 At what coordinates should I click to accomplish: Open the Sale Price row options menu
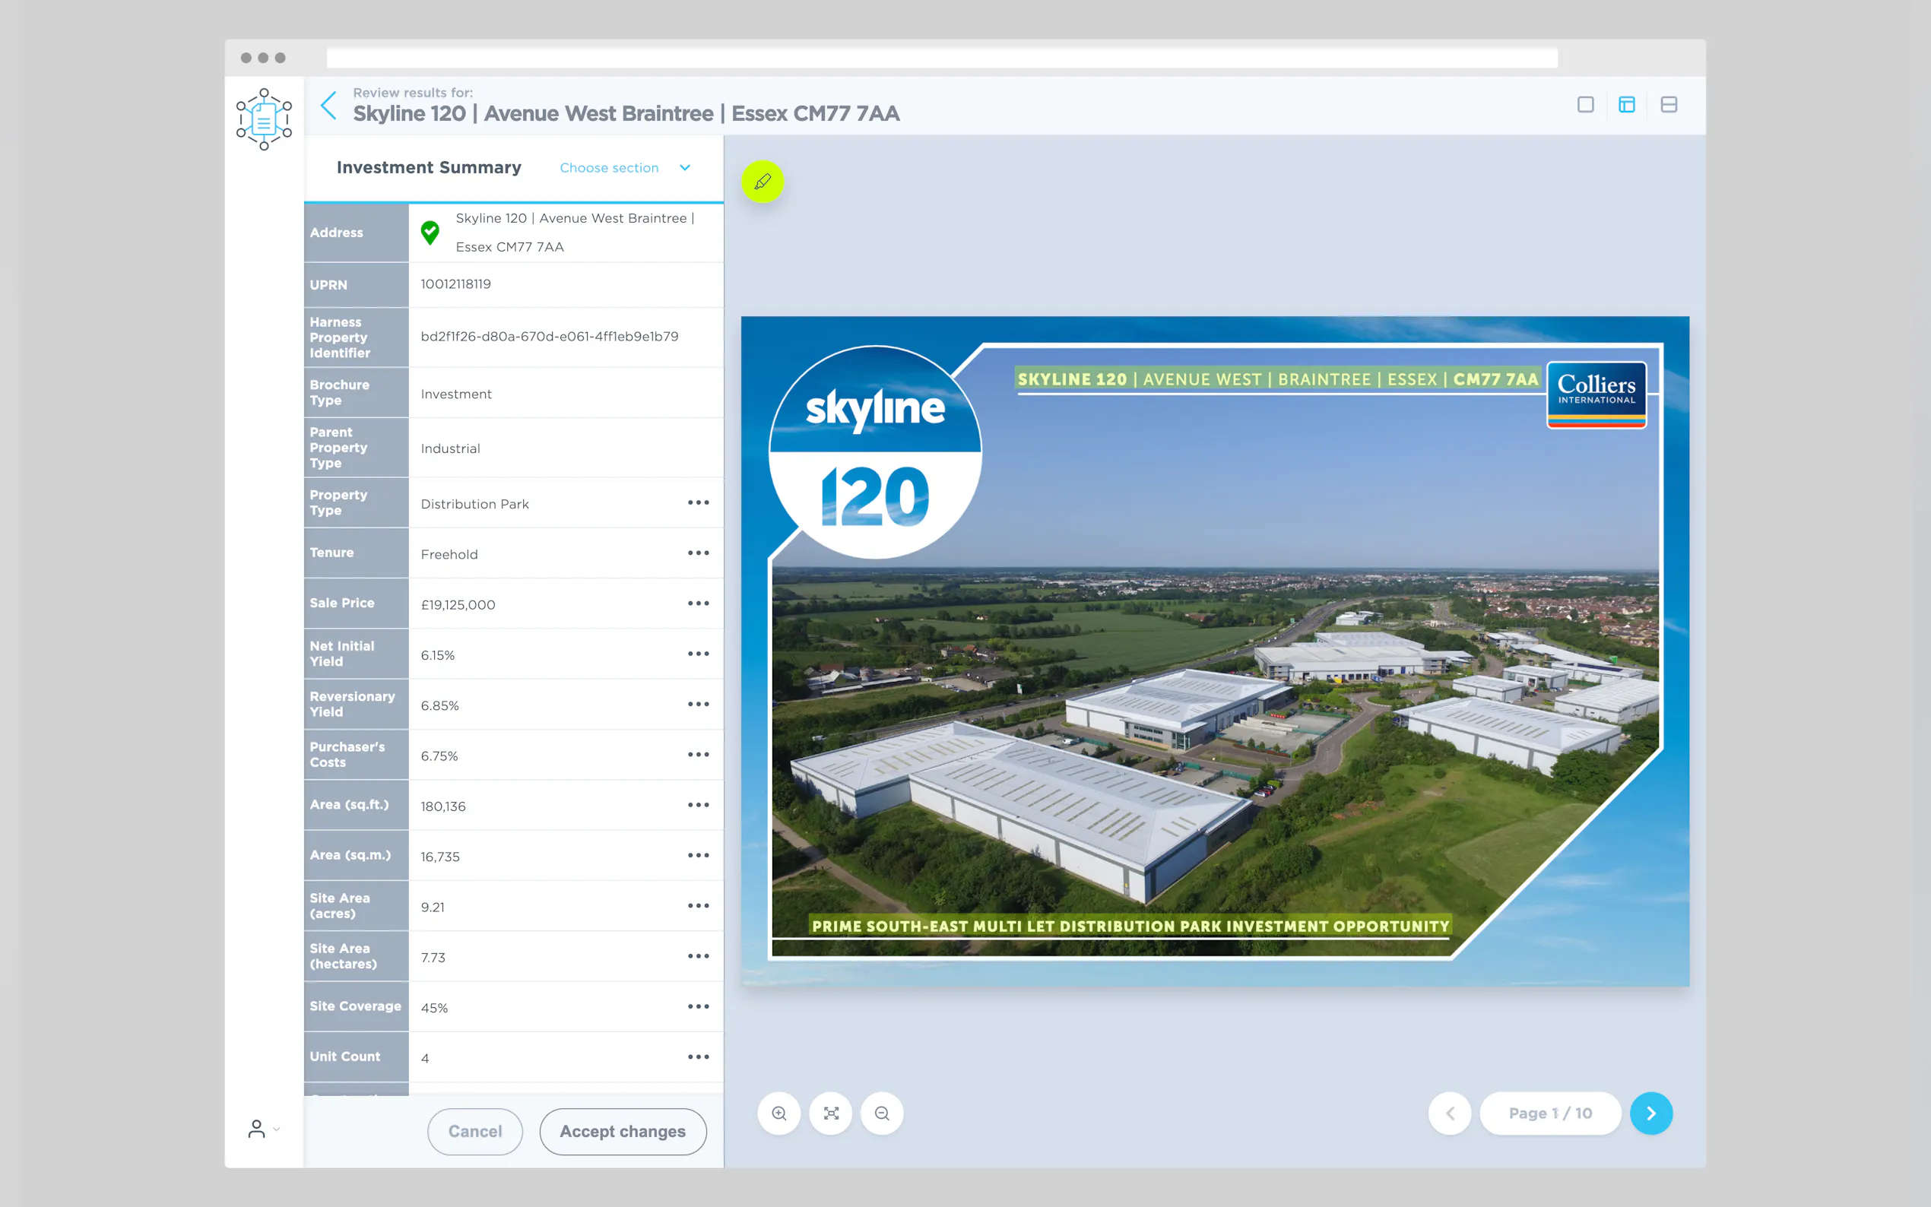pos(699,603)
